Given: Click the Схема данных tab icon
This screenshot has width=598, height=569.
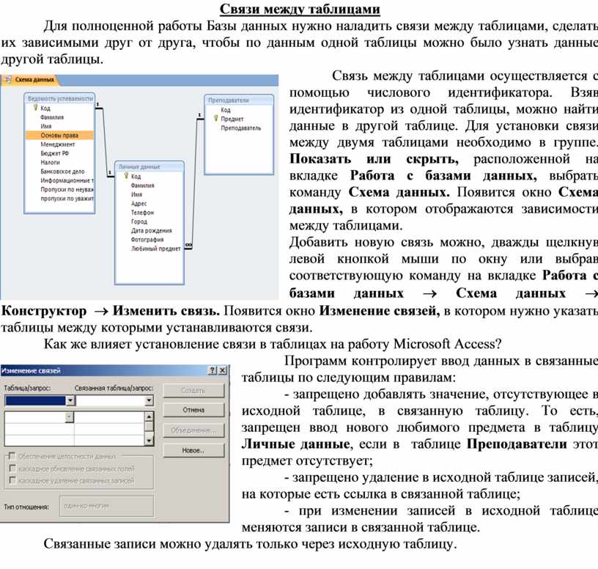Looking at the screenshot, I should [7, 80].
